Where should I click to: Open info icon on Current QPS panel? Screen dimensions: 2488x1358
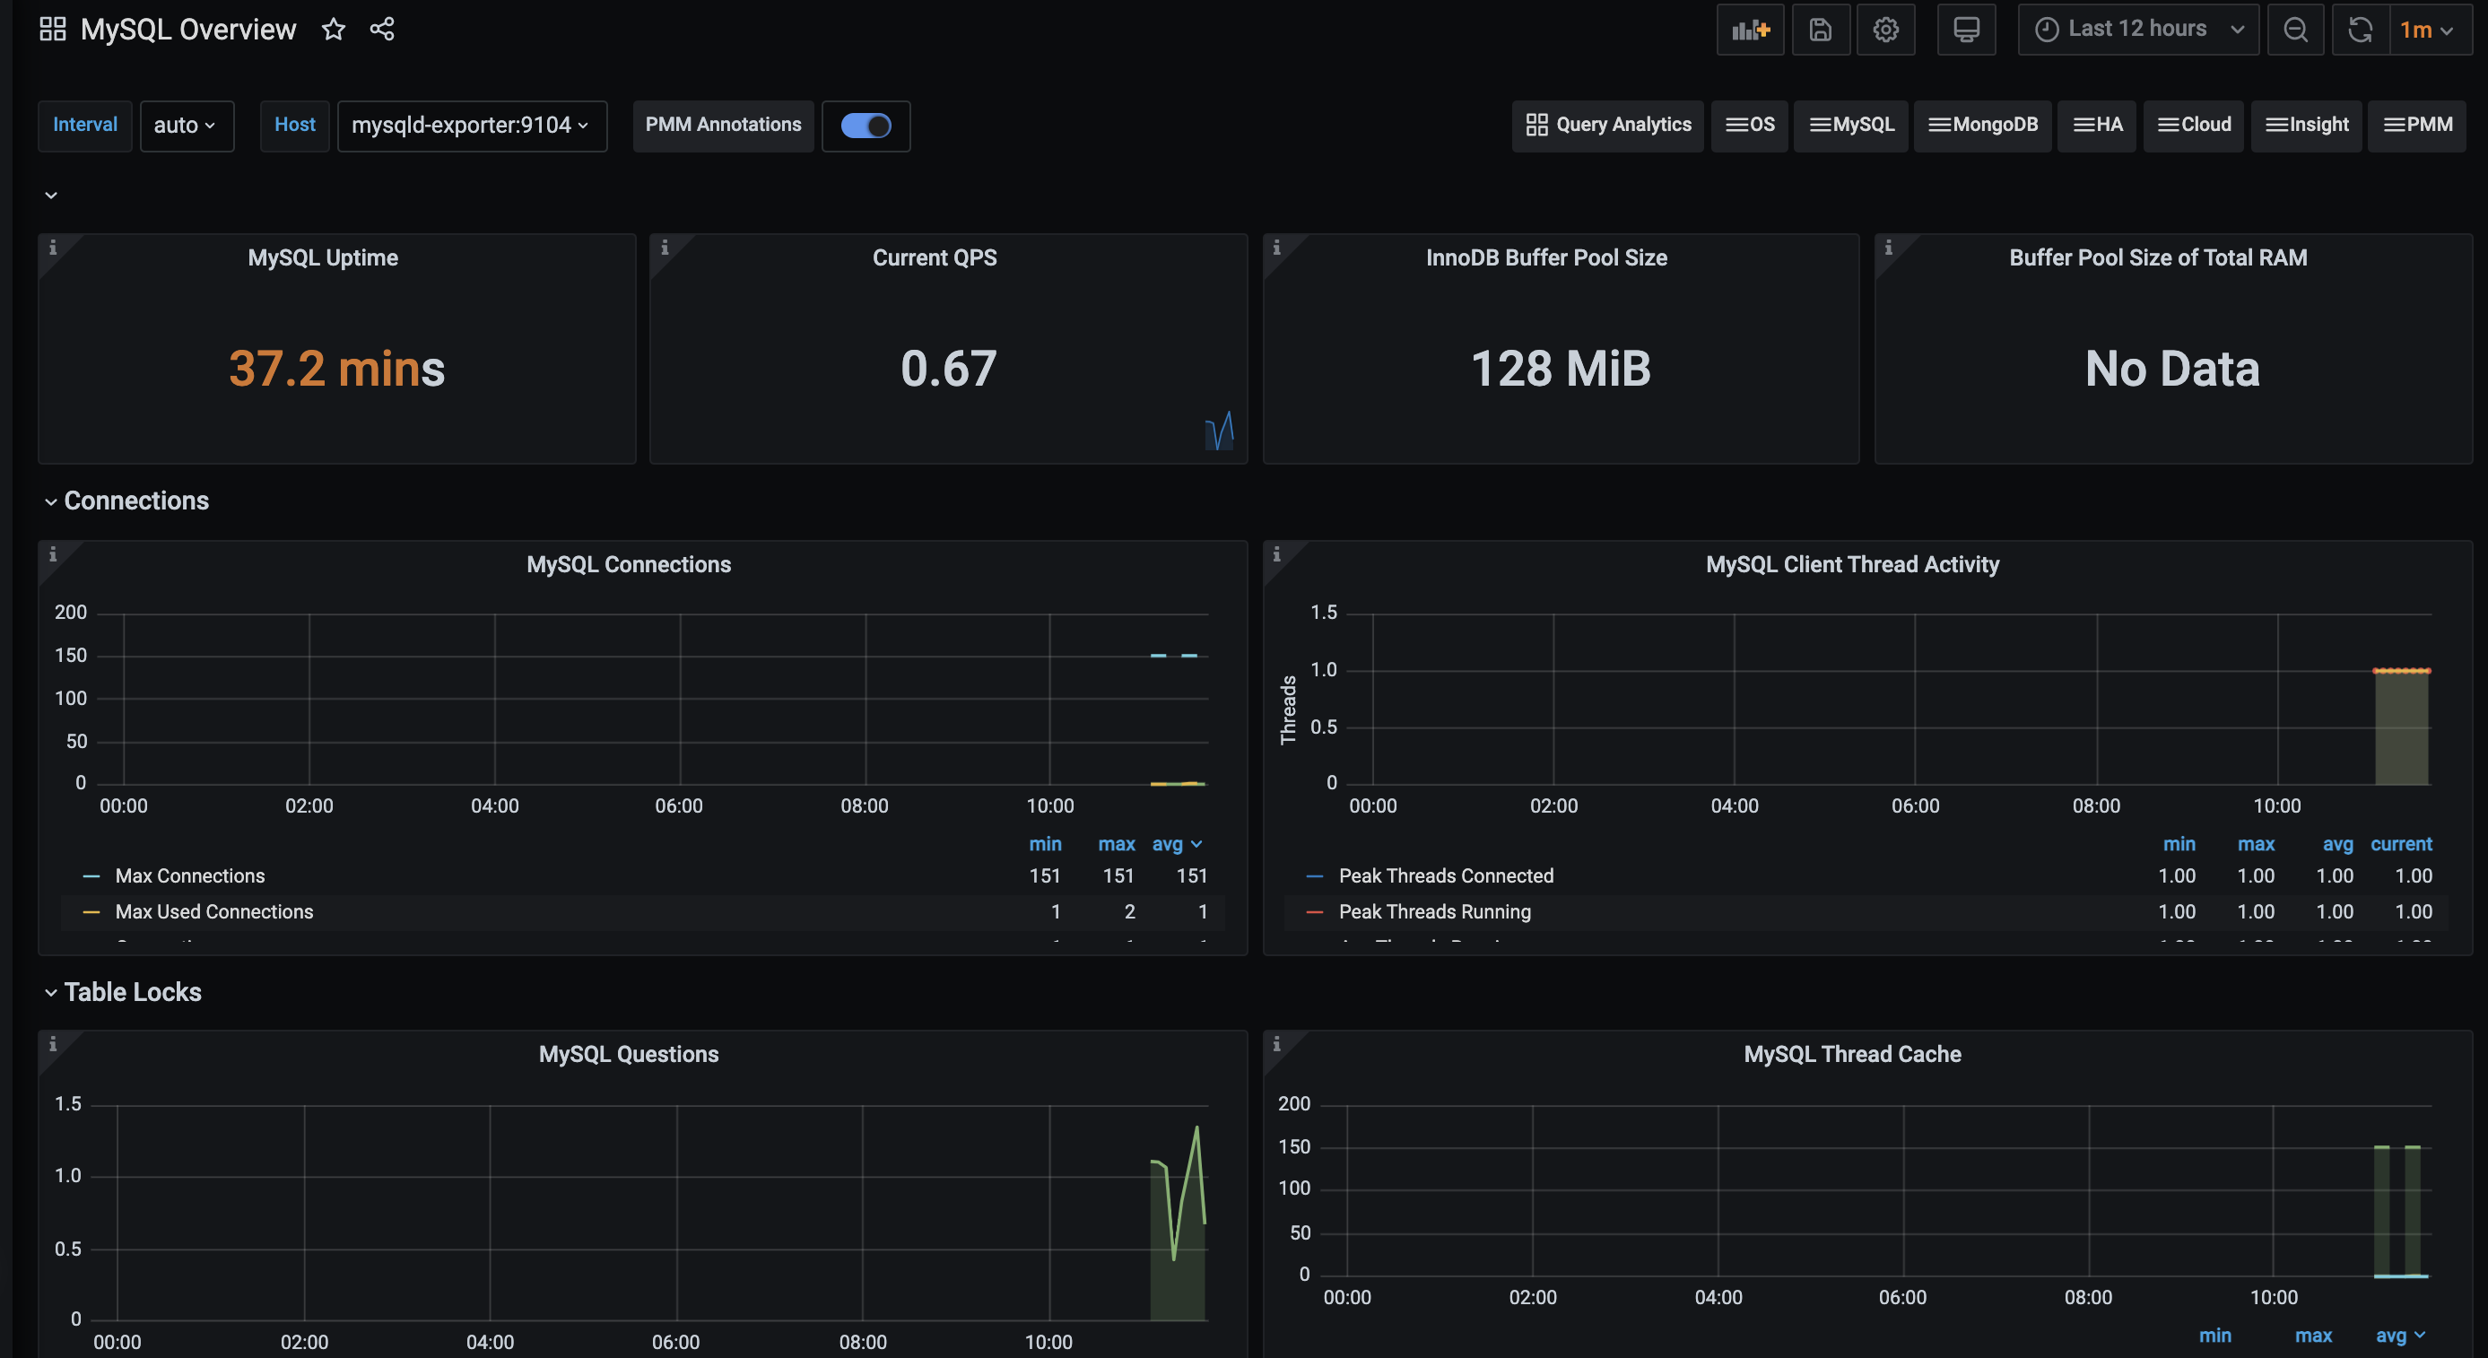665,248
